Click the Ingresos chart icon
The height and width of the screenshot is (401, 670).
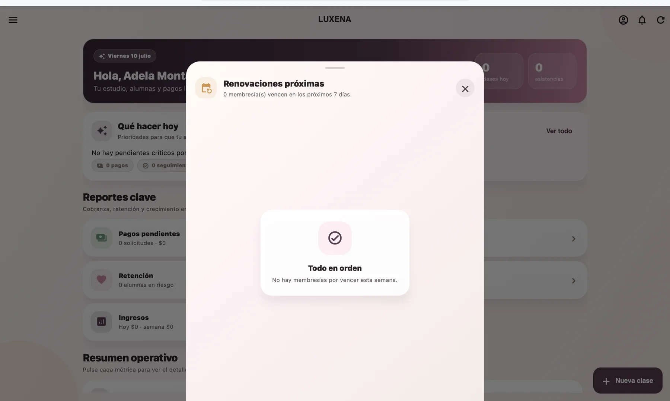[101, 322]
